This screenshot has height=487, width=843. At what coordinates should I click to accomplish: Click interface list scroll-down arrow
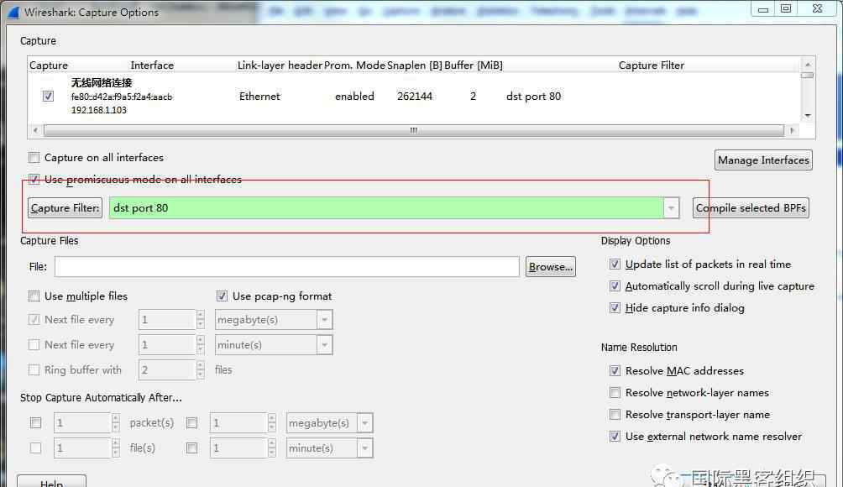(808, 116)
